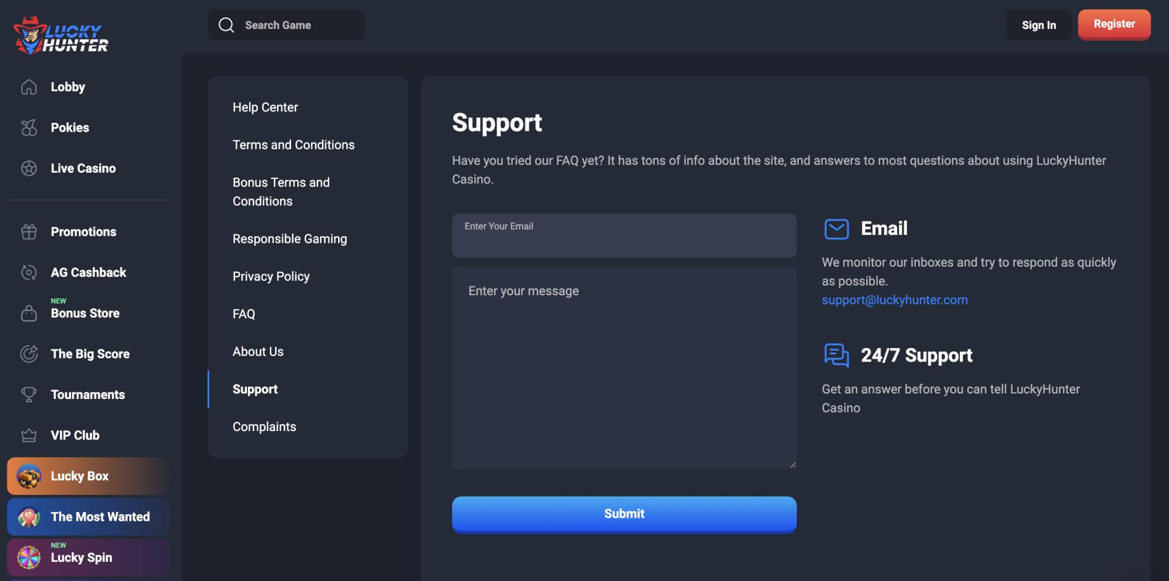The width and height of the screenshot is (1169, 581).
Task: Select AG Cashback in sidebar
Action: pyautogui.click(x=88, y=272)
